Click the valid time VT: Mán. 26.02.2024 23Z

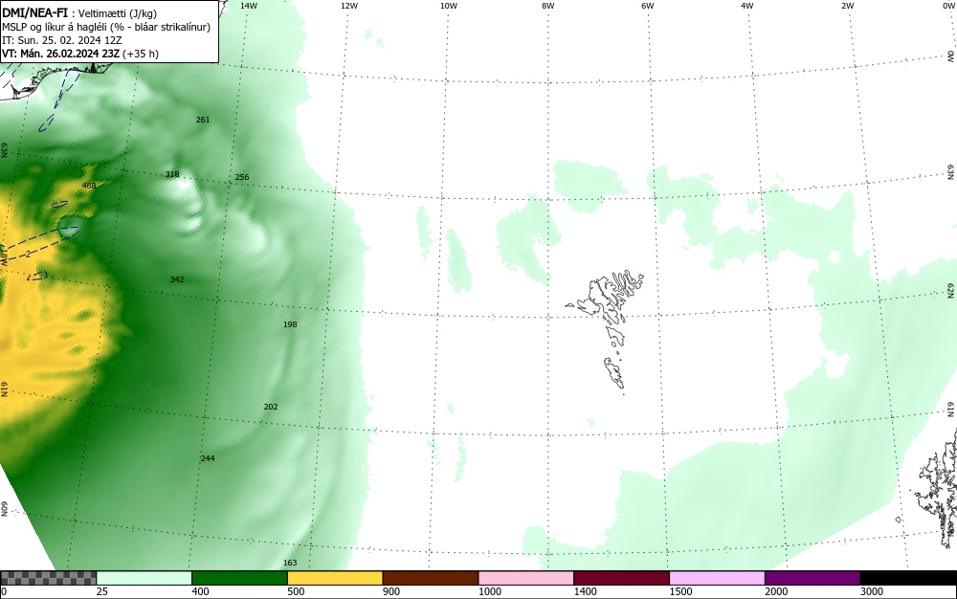[59, 54]
